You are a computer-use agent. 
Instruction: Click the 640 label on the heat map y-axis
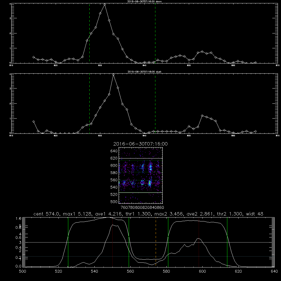tap(114, 151)
